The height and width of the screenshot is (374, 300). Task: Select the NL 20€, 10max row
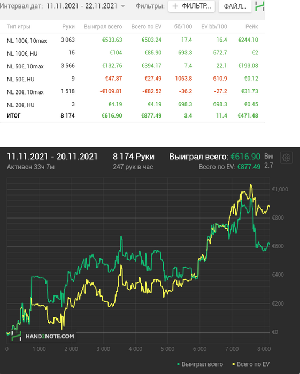pos(133,91)
